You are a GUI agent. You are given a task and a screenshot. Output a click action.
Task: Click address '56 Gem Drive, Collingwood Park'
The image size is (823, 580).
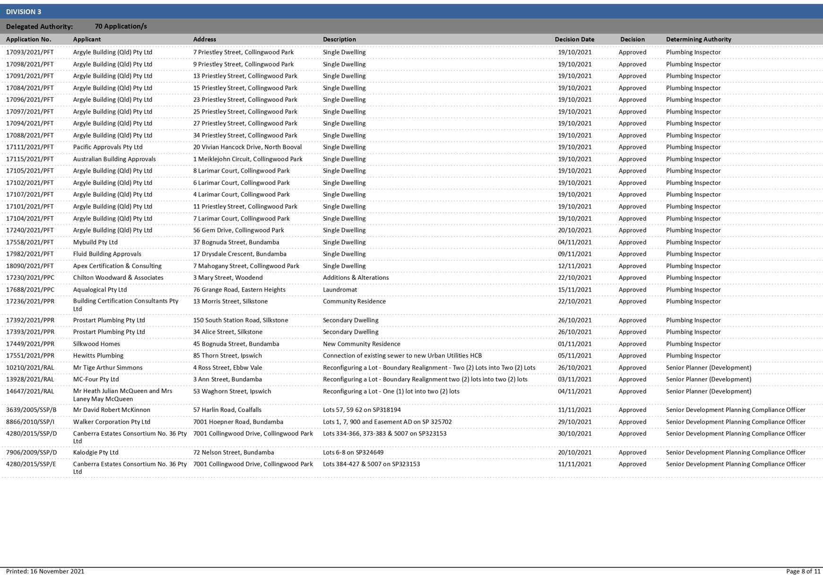click(x=238, y=230)
